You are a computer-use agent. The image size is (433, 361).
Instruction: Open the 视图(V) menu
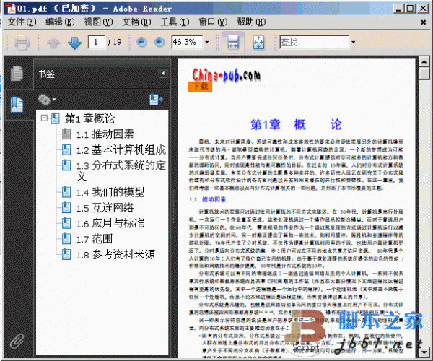point(98,22)
